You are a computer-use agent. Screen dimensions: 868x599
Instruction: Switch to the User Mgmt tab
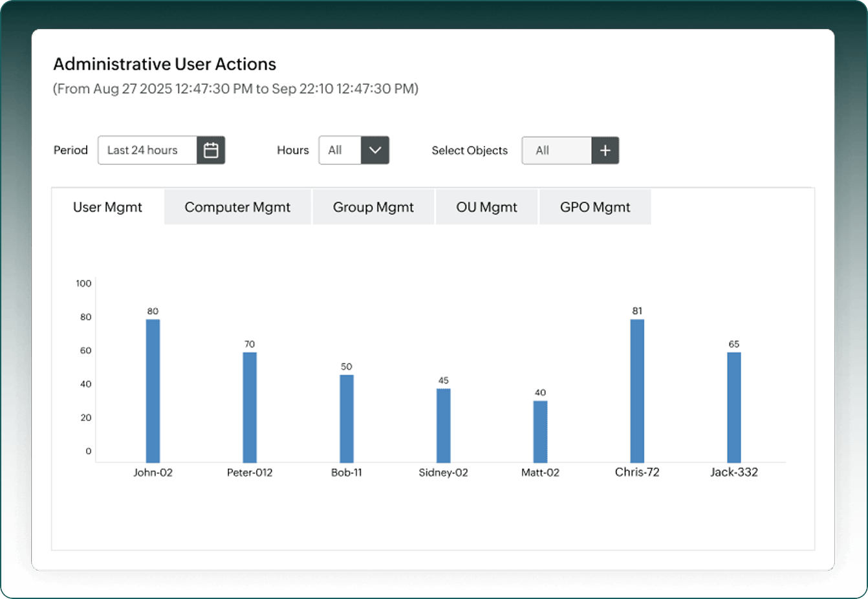click(x=107, y=207)
